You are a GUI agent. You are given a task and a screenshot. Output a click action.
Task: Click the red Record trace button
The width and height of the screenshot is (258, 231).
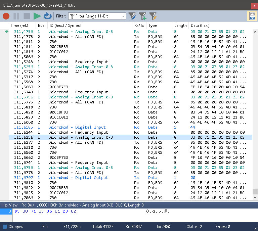[x=6, y=16]
